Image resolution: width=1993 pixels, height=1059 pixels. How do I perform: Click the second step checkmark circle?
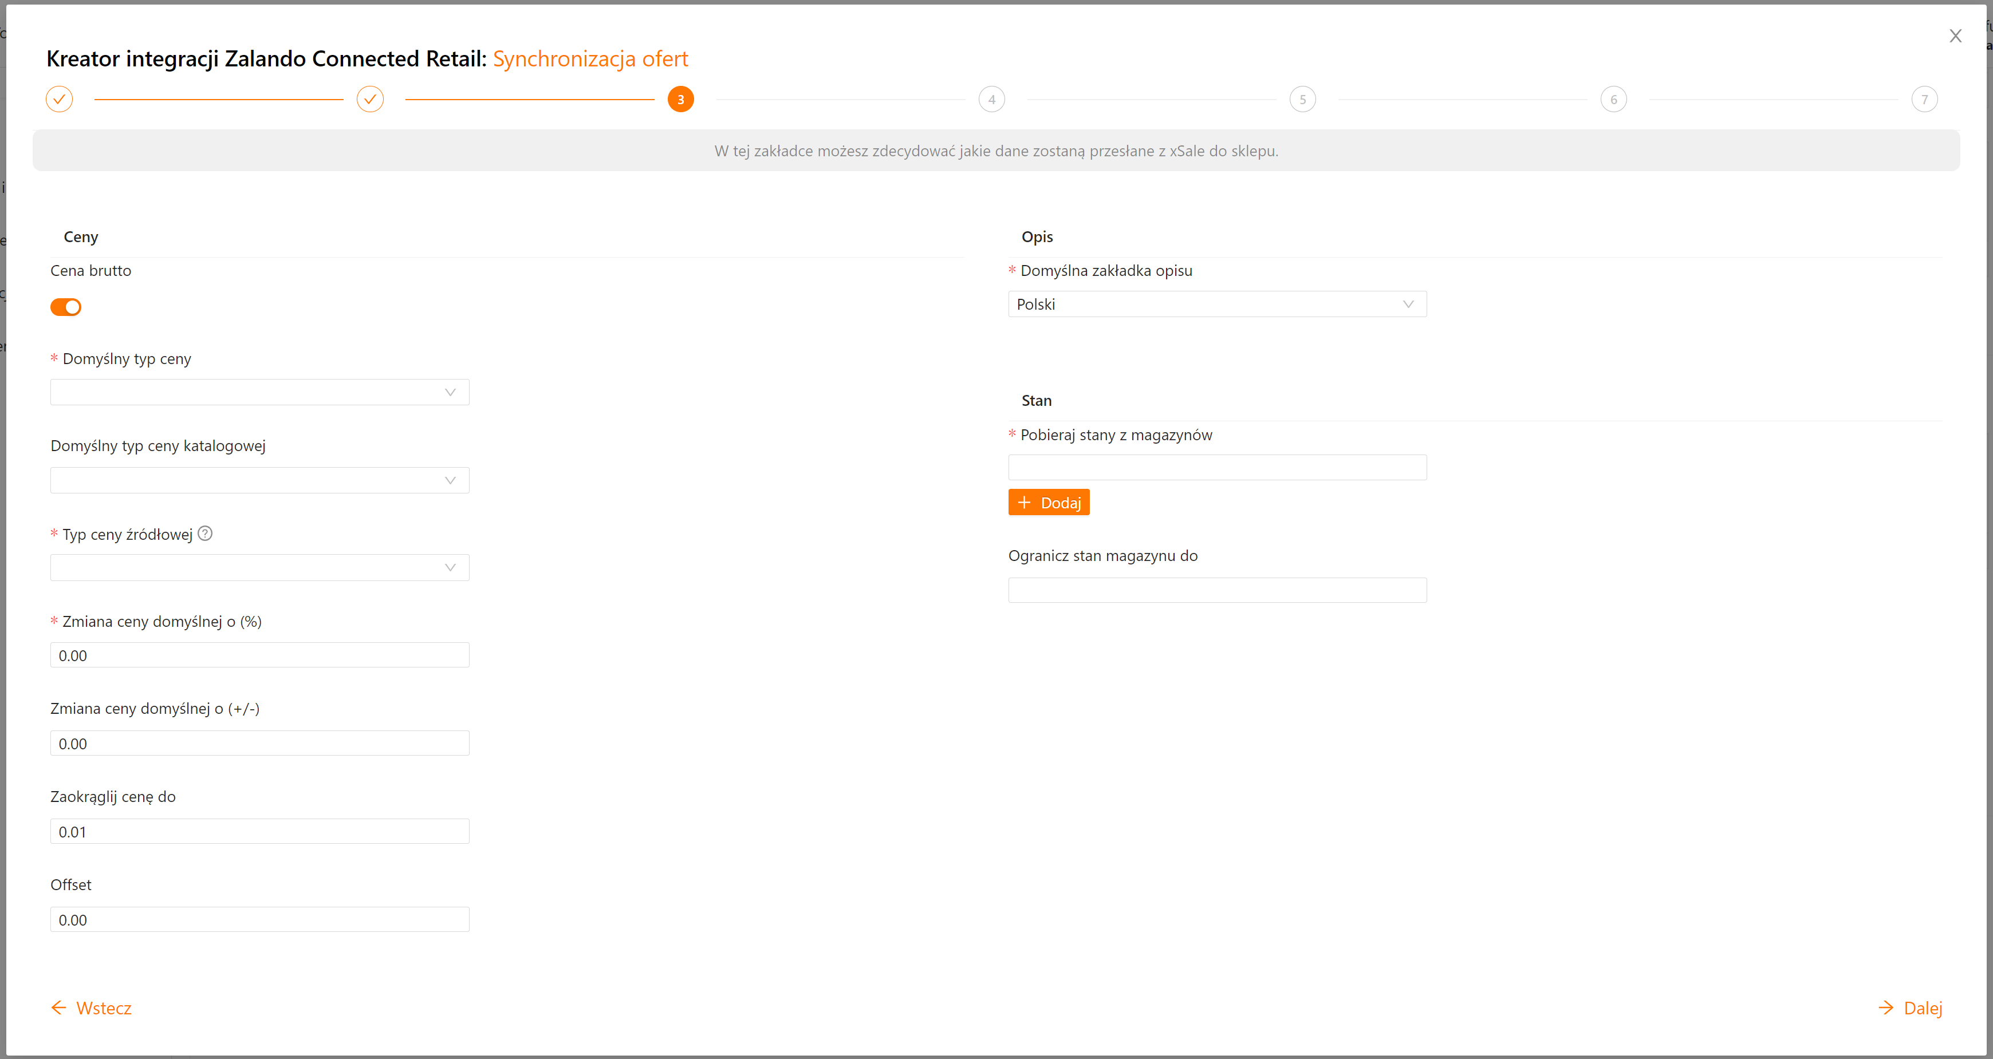370,99
